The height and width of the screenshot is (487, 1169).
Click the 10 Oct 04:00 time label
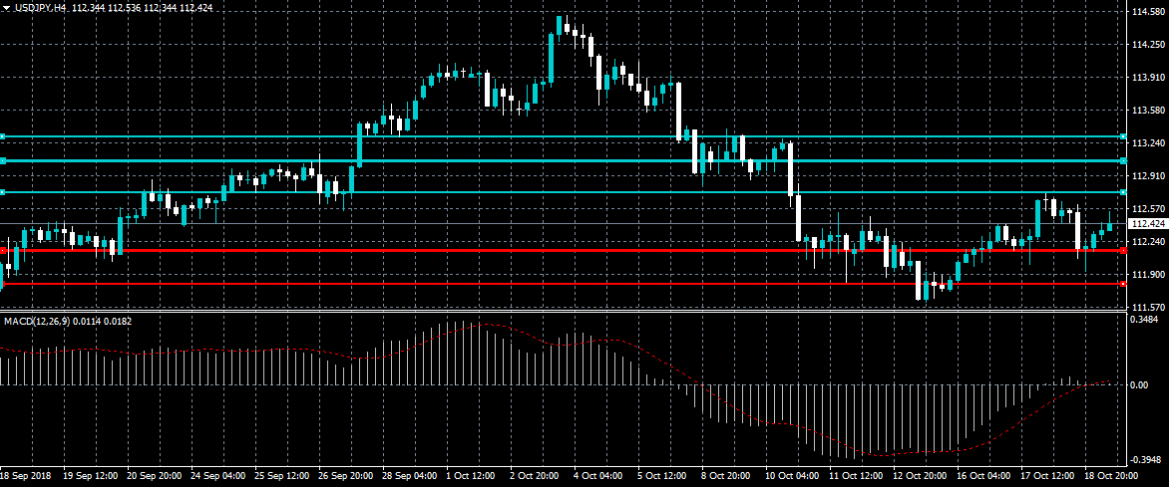[793, 475]
